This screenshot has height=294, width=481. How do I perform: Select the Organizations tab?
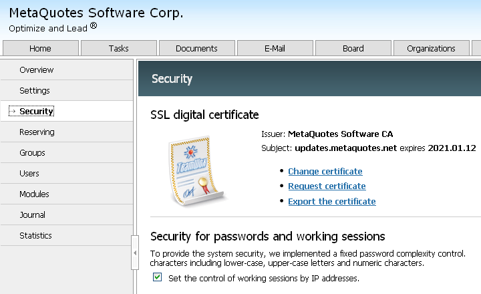tap(431, 48)
